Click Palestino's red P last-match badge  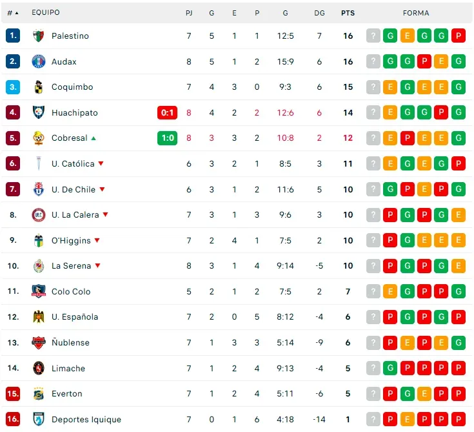pyautogui.click(x=459, y=36)
